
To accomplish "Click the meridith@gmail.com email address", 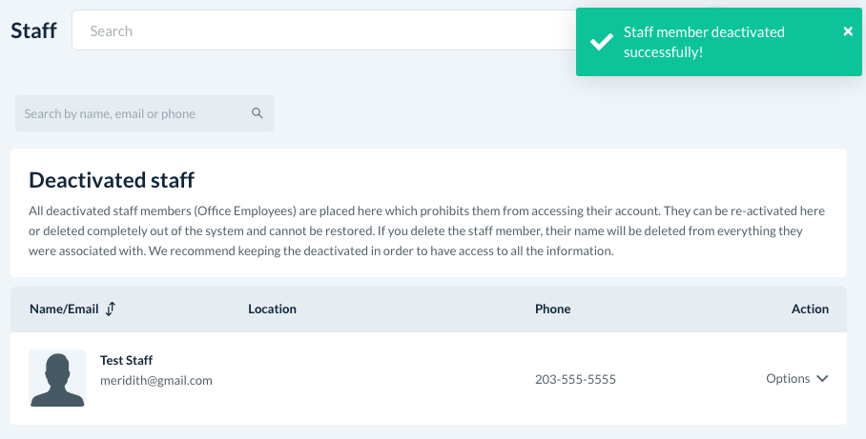I will pyautogui.click(x=155, y=380).
